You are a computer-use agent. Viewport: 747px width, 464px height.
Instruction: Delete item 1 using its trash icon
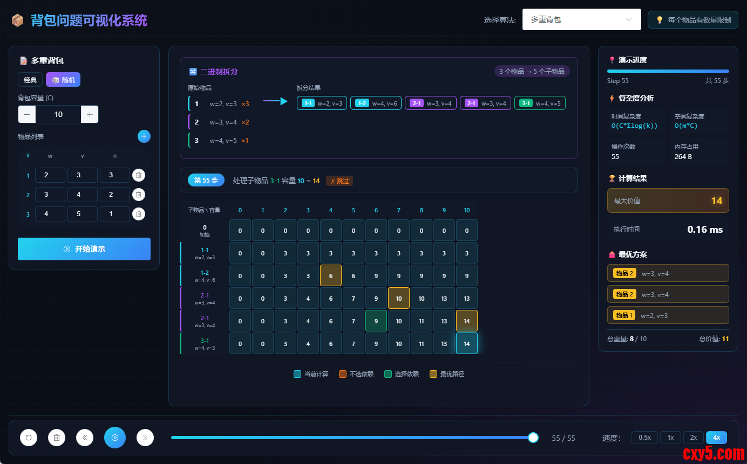[139, 175]
